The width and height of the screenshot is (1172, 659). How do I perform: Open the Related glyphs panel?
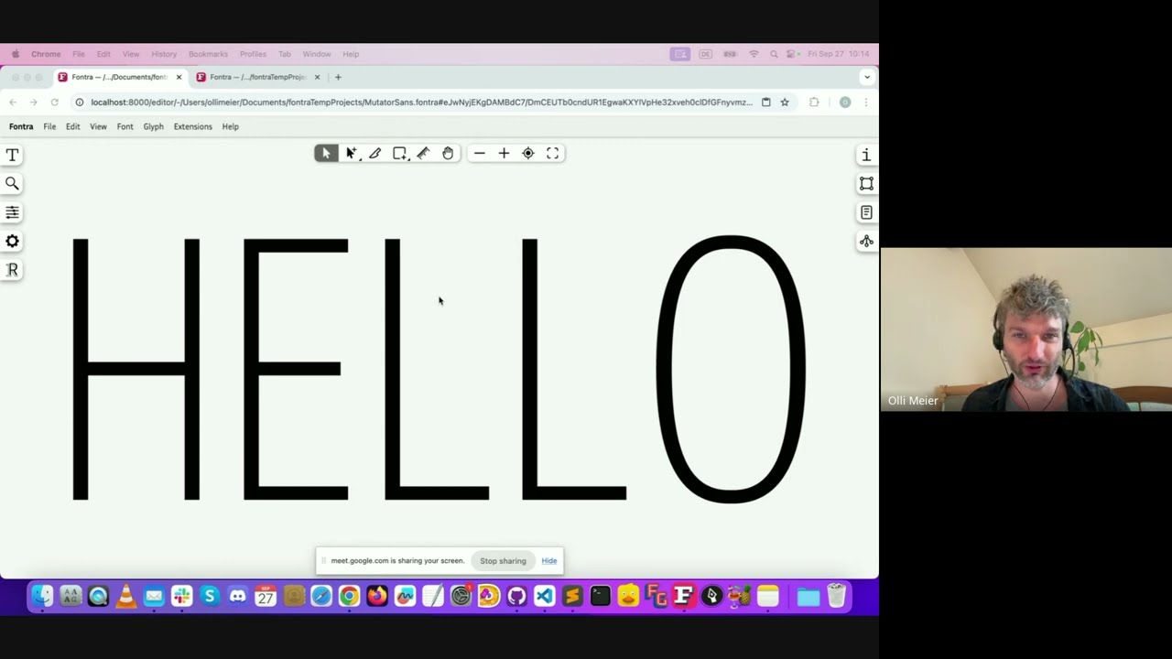click(866, 241)
